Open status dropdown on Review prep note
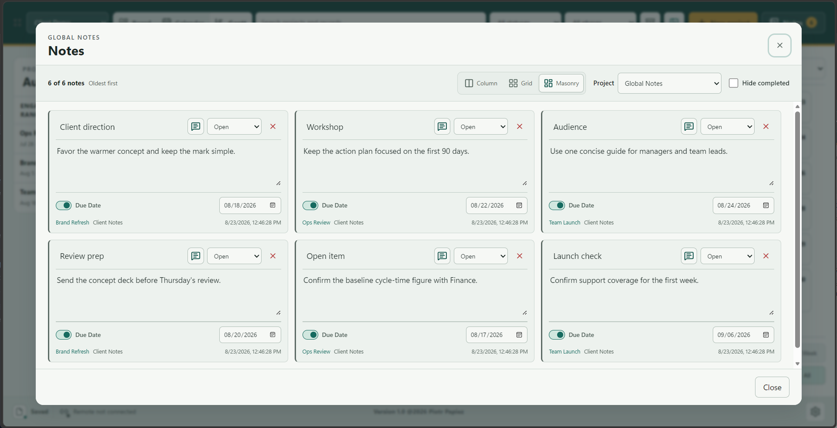This screenshot has height=428, width=837. (234, 256)
